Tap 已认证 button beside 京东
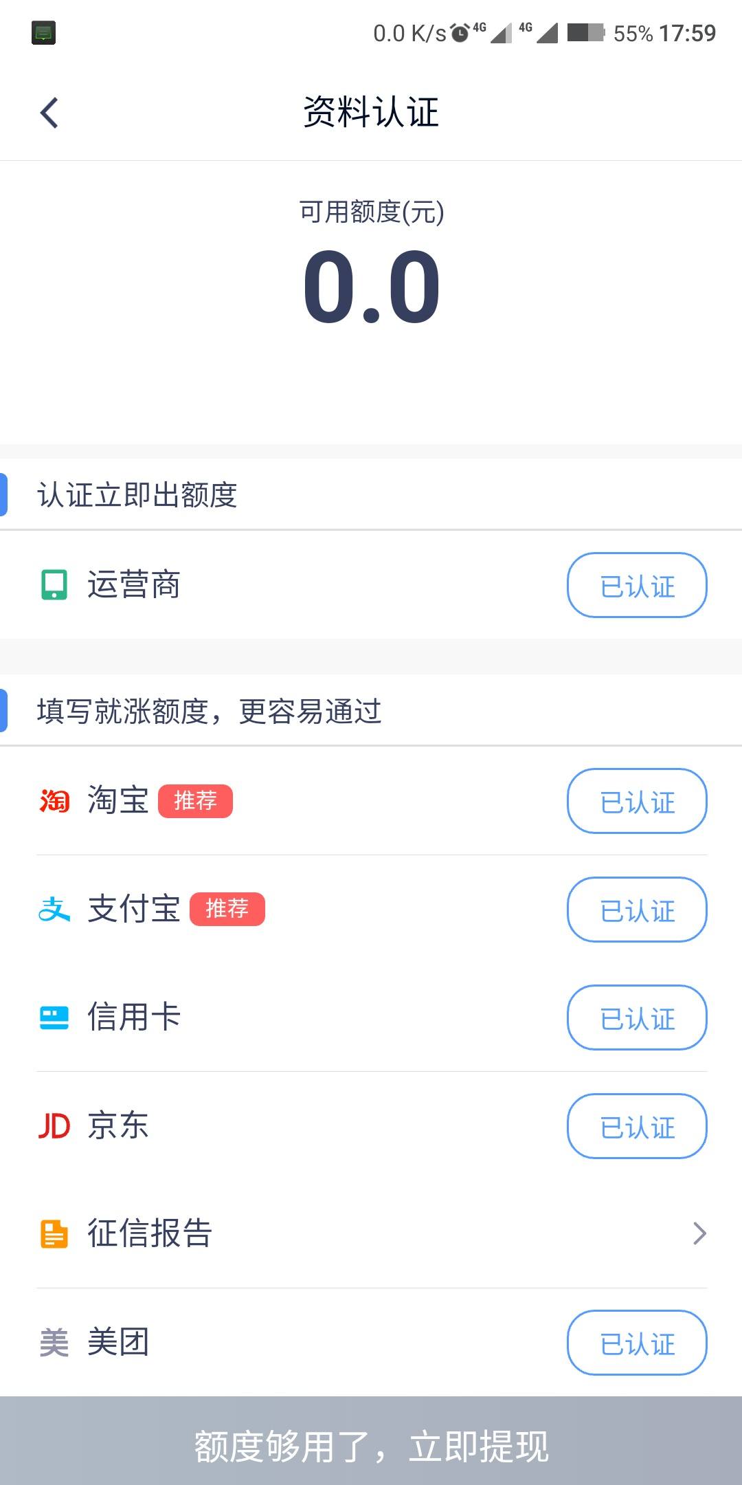 tap(637, 1126)
